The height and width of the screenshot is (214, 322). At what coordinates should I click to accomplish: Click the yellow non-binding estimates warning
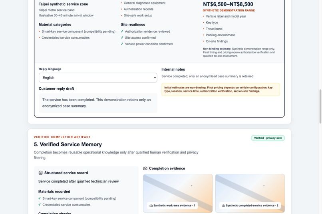(x=221, y=89)
